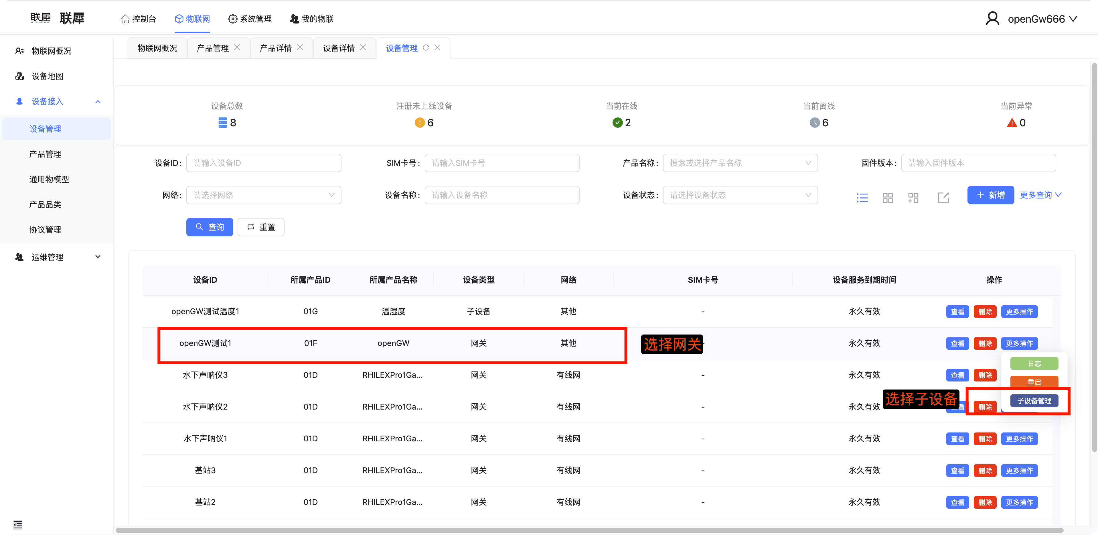The height and width of the screenshot is (535, 1098).
Task: Open the 设备状态 dropdown
Action: (x=740, y=195)
